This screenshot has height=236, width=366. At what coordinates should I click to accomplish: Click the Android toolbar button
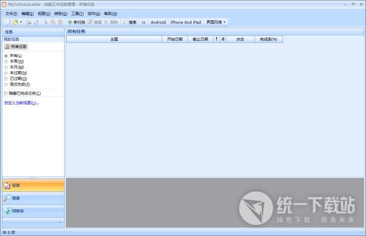pyautogui.click(x=158, y=22)
